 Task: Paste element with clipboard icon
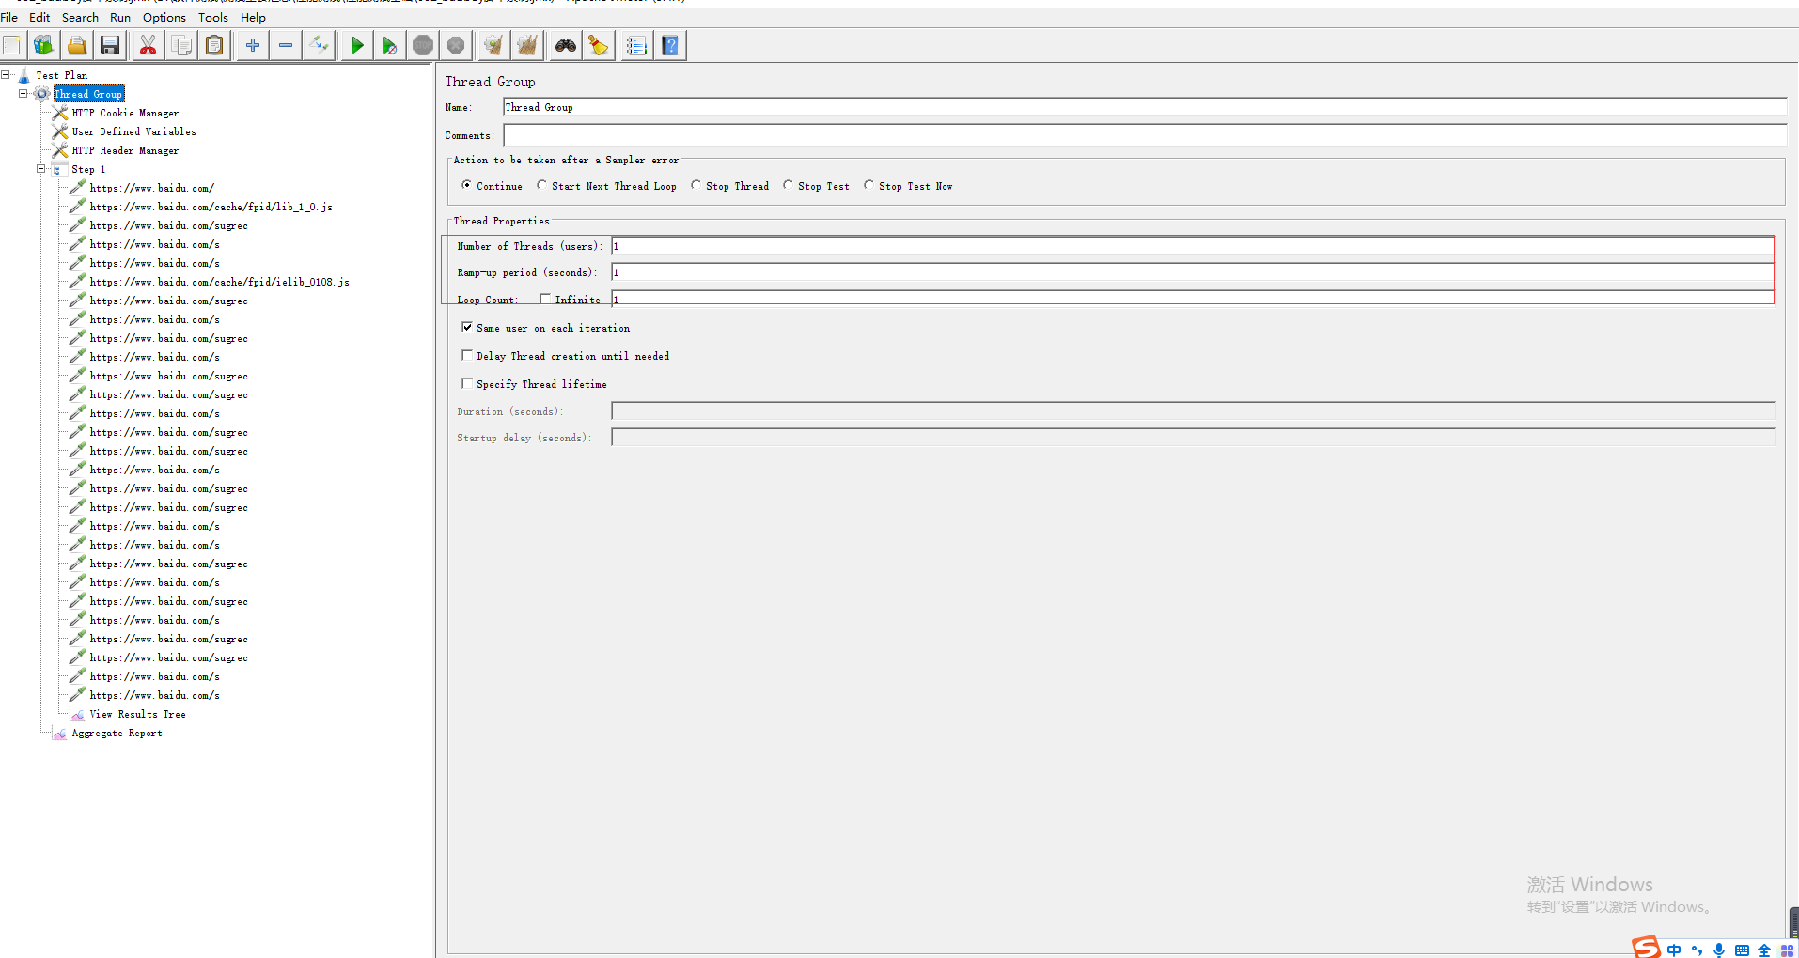(214, 45)
